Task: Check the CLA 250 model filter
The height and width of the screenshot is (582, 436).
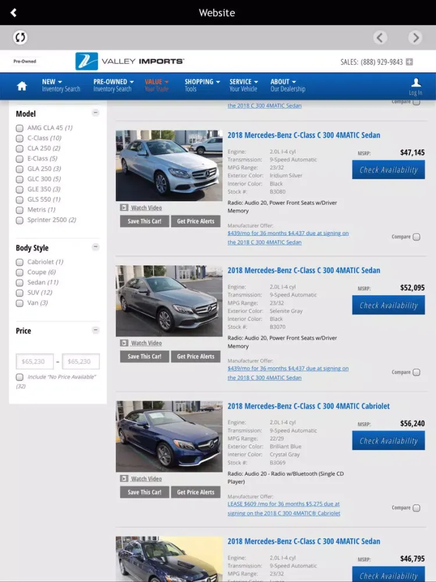Action: (20, 148)
